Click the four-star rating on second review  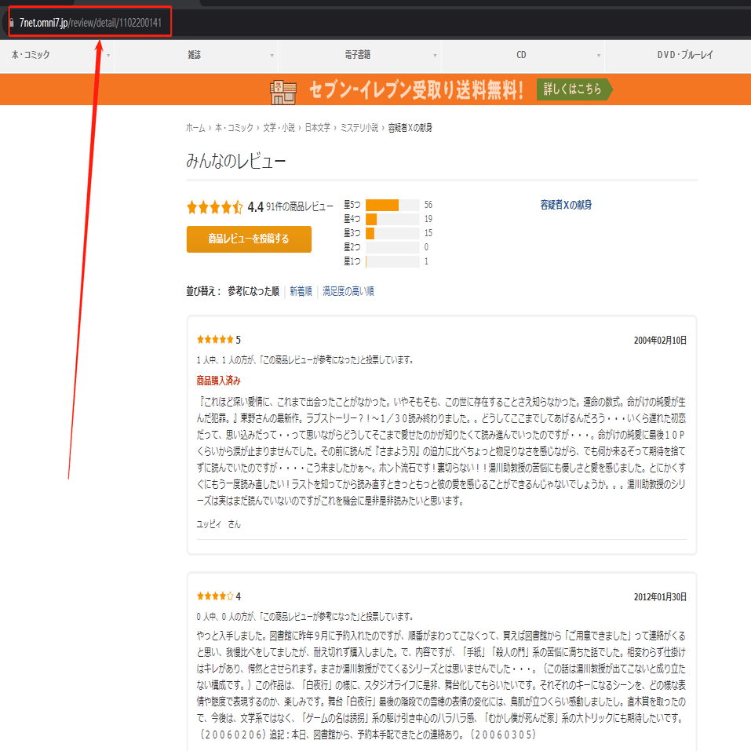point(215,596)
